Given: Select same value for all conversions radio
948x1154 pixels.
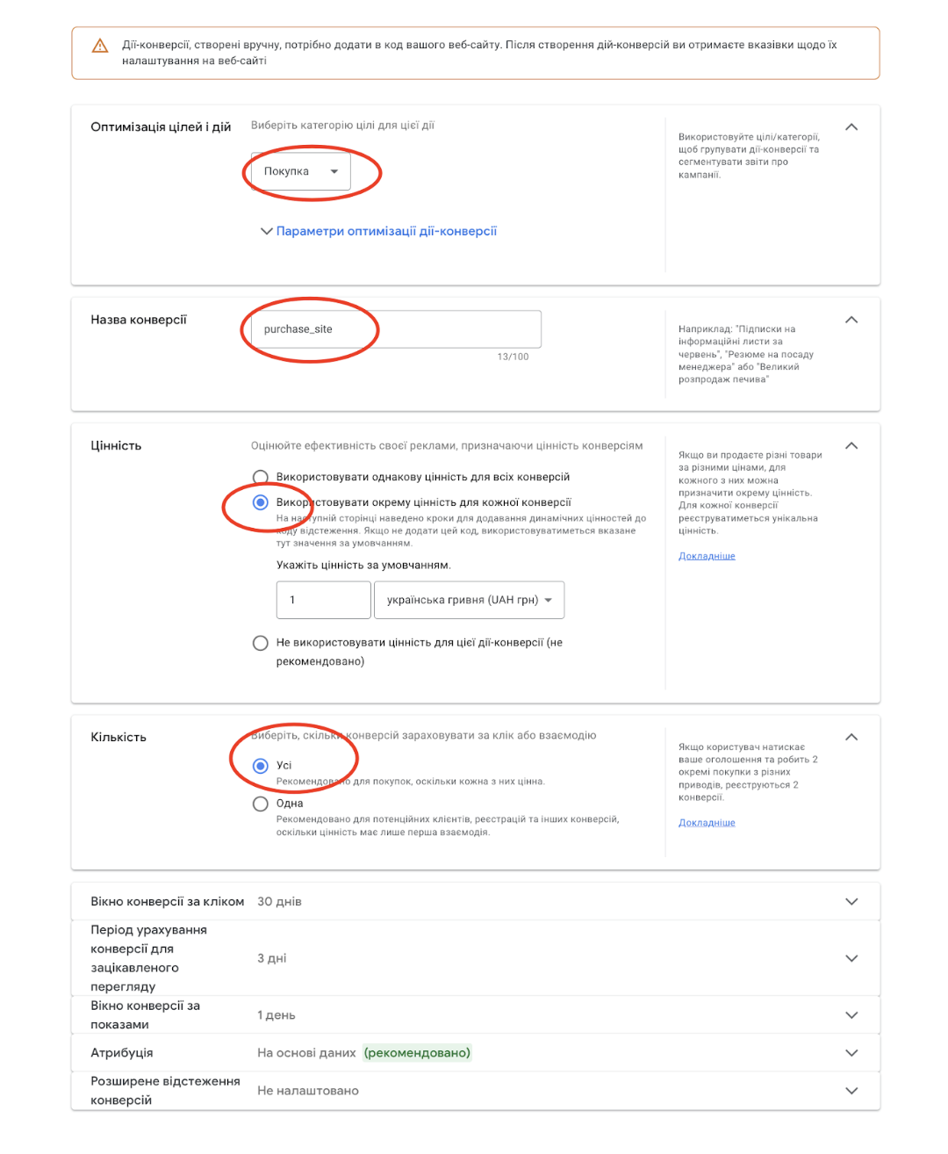Looking at the screenshot, I should pos(261,477).
